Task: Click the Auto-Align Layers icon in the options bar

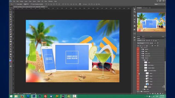Action: (80, 4)
